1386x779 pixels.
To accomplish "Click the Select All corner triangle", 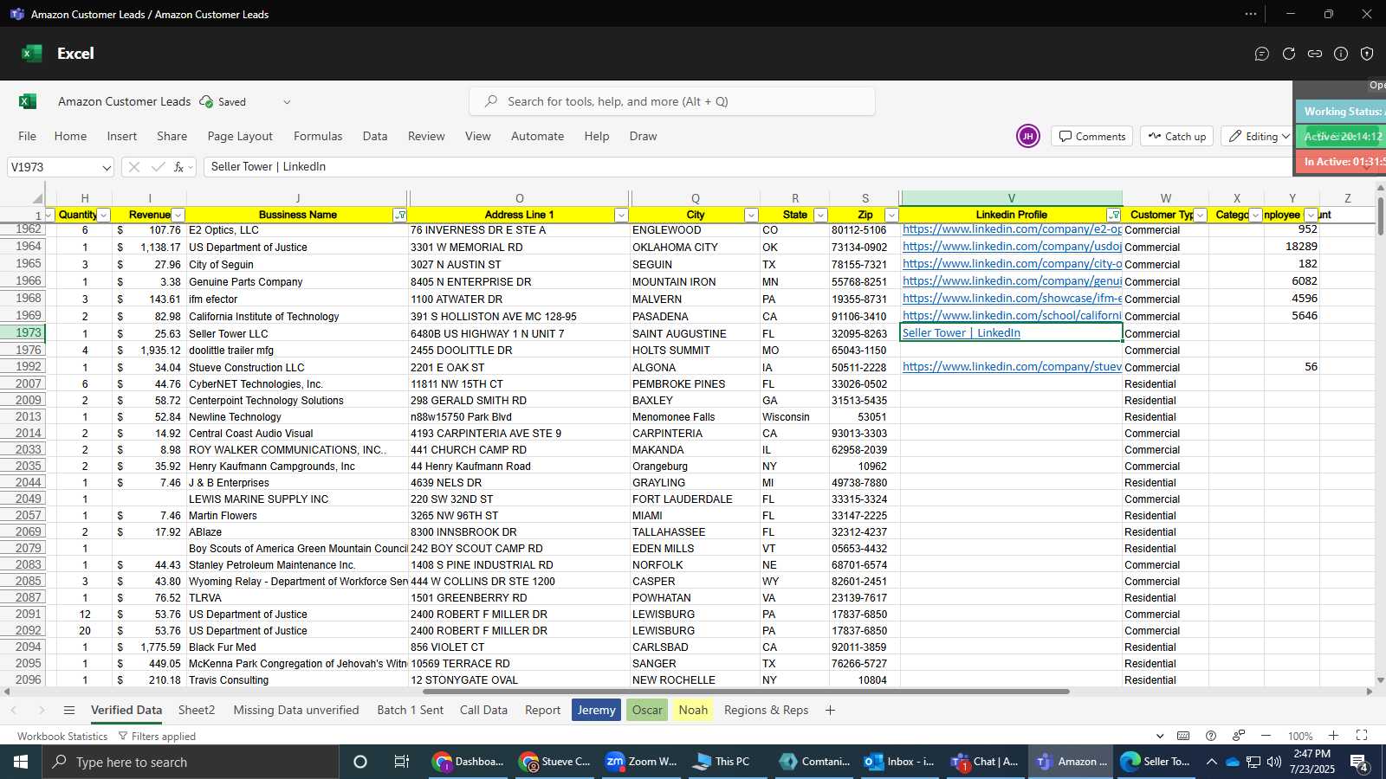I will click(x=37, y=198).
